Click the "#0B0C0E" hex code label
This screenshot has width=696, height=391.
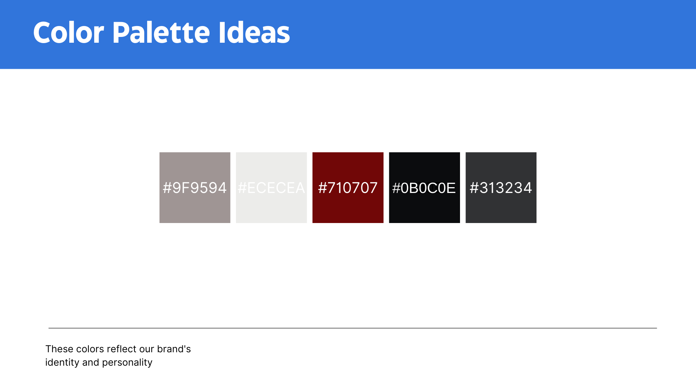424,188
